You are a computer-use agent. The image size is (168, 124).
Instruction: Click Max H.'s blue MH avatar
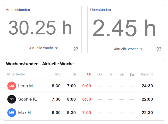[12, 112]
